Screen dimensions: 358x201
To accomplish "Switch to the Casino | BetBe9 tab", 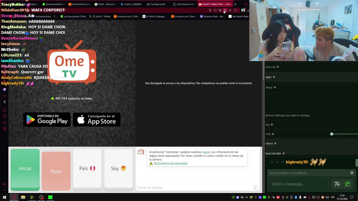I will (131, 4).
